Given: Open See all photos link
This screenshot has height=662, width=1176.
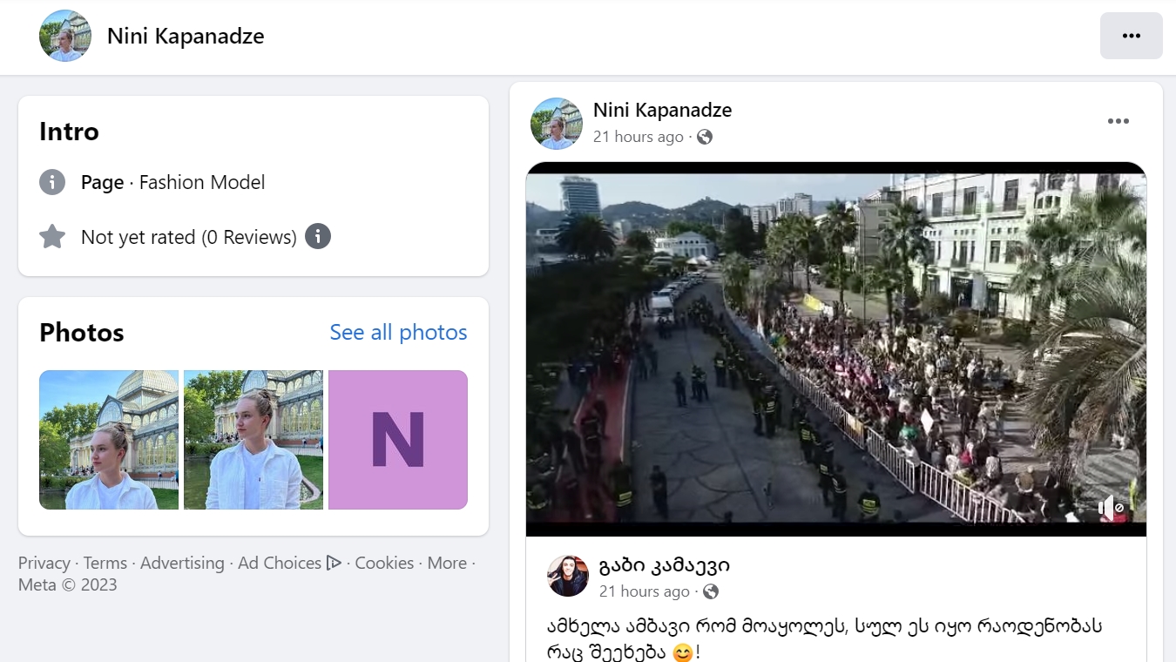Looking at the screenshot, I should coord(398,332).
